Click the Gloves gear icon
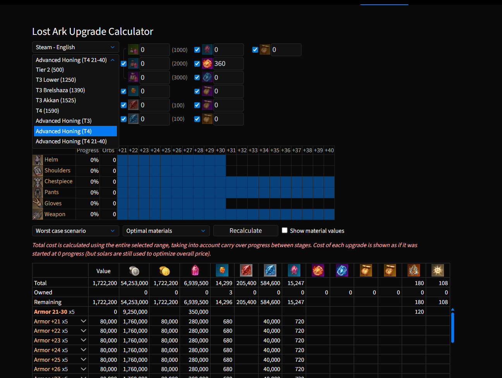 38,203
